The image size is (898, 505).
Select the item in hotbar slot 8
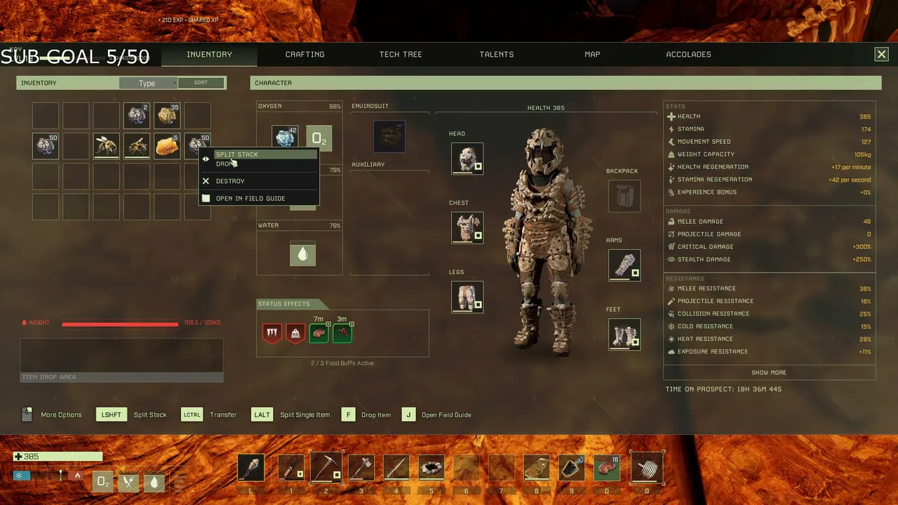(537, 467)
